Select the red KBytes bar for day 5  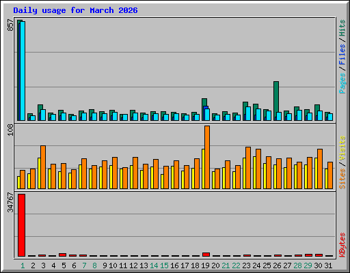tap(63, 255)
